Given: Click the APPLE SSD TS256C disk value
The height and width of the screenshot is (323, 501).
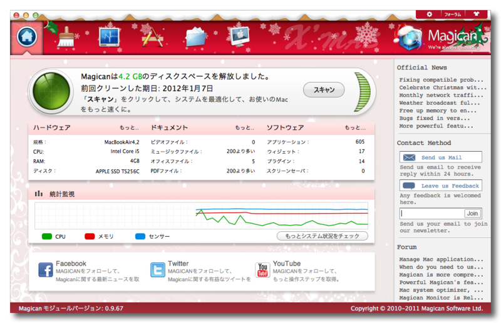Looking at the screenshot, I should (x=118, y=171).
